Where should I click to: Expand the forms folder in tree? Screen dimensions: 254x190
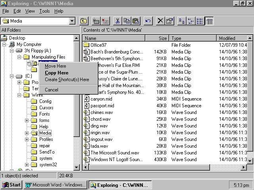(x=27, y=120)
